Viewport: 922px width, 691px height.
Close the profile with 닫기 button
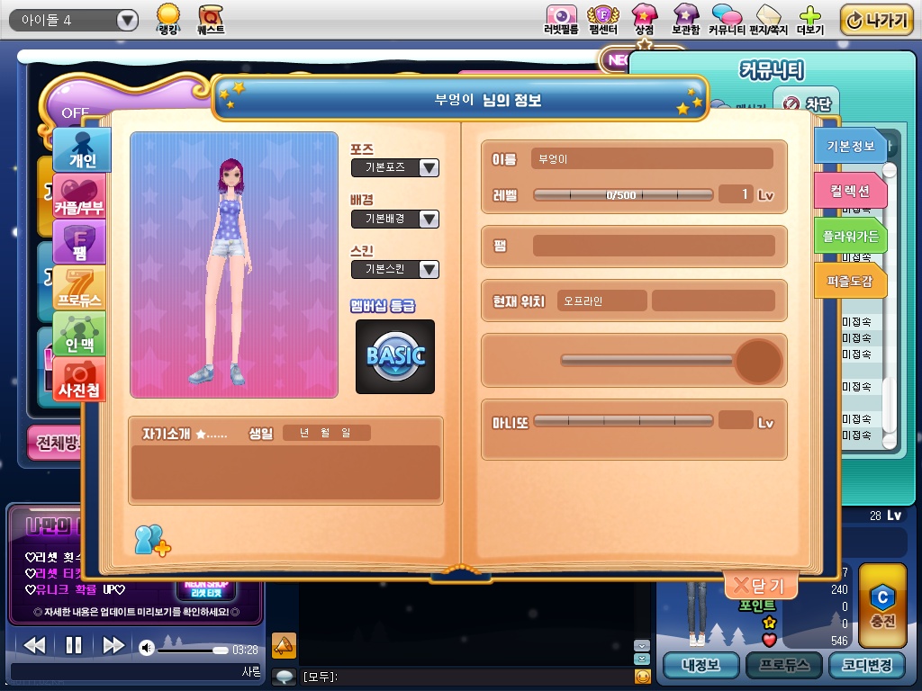coord(762,585)
